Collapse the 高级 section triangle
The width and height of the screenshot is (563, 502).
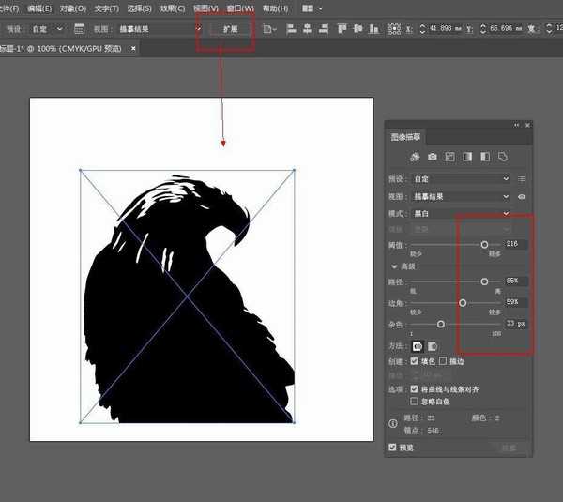coord(395,266)
